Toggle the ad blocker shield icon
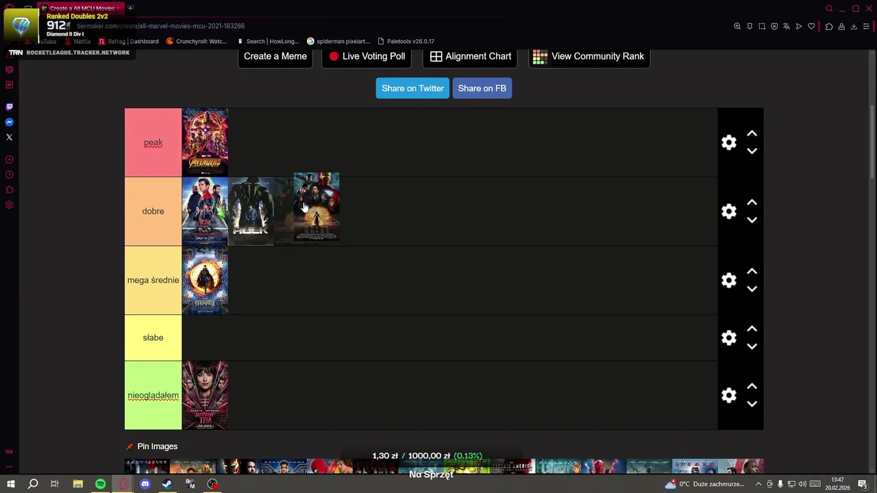Viewport: 877px width, 493px height. click(x=774, y=27)
